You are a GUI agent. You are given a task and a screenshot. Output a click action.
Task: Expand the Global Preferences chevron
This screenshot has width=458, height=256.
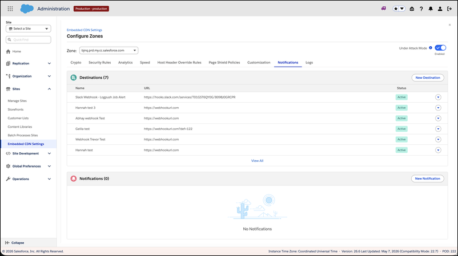pos(49,166)
